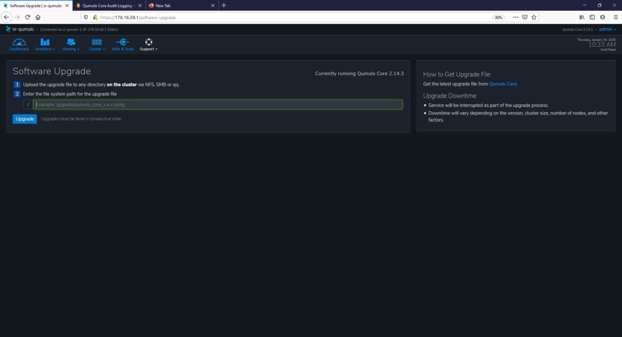Go to the browser home page
622x337 pixels.
click(38, 17)
